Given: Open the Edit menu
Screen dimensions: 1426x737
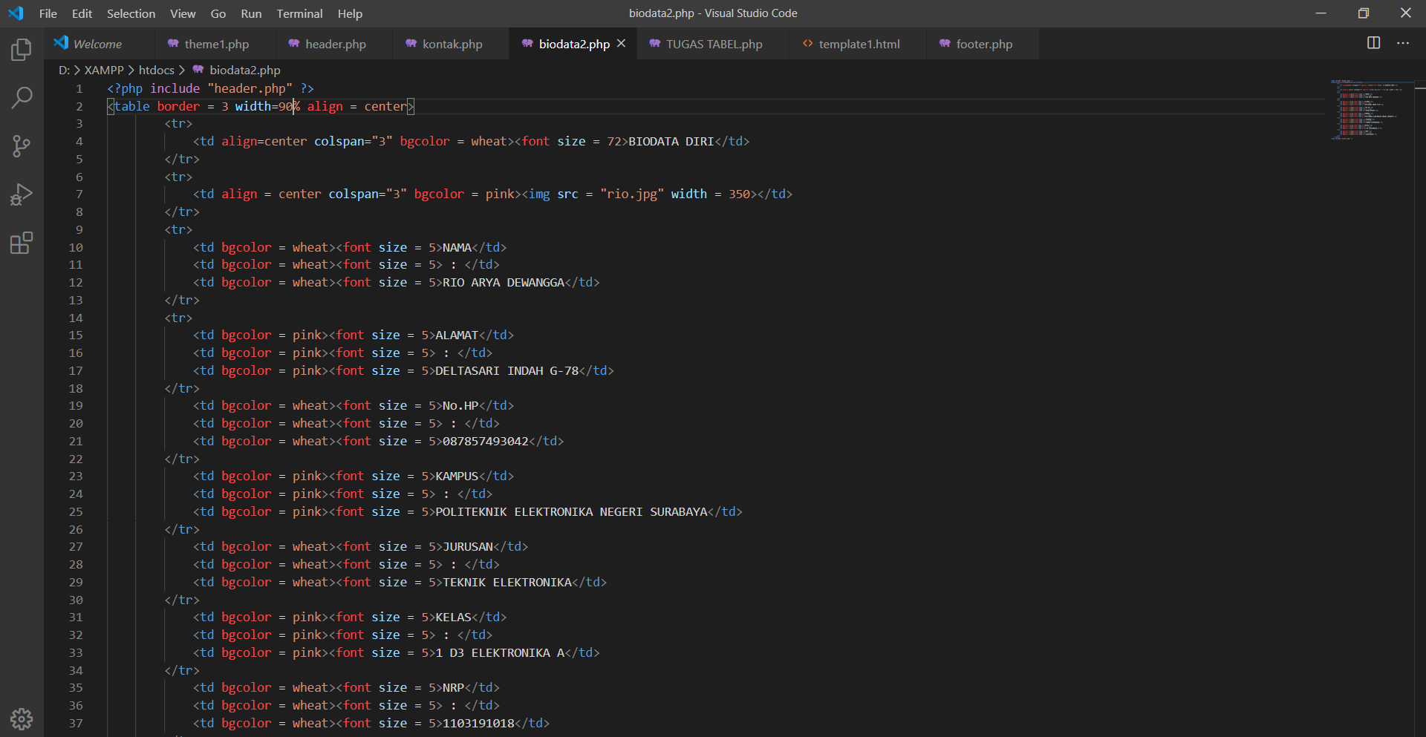Looking at the screenshot, I should 82,13.
